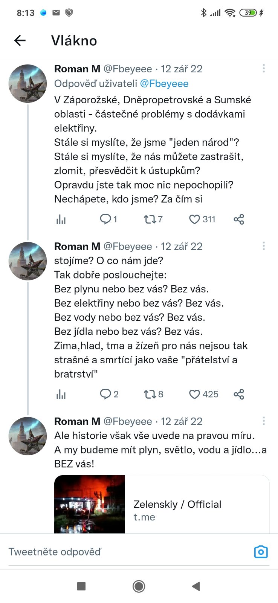This screenshot has height=603, width=278.
Task: Open more options on the first tweet
Action: coord(264,68)
